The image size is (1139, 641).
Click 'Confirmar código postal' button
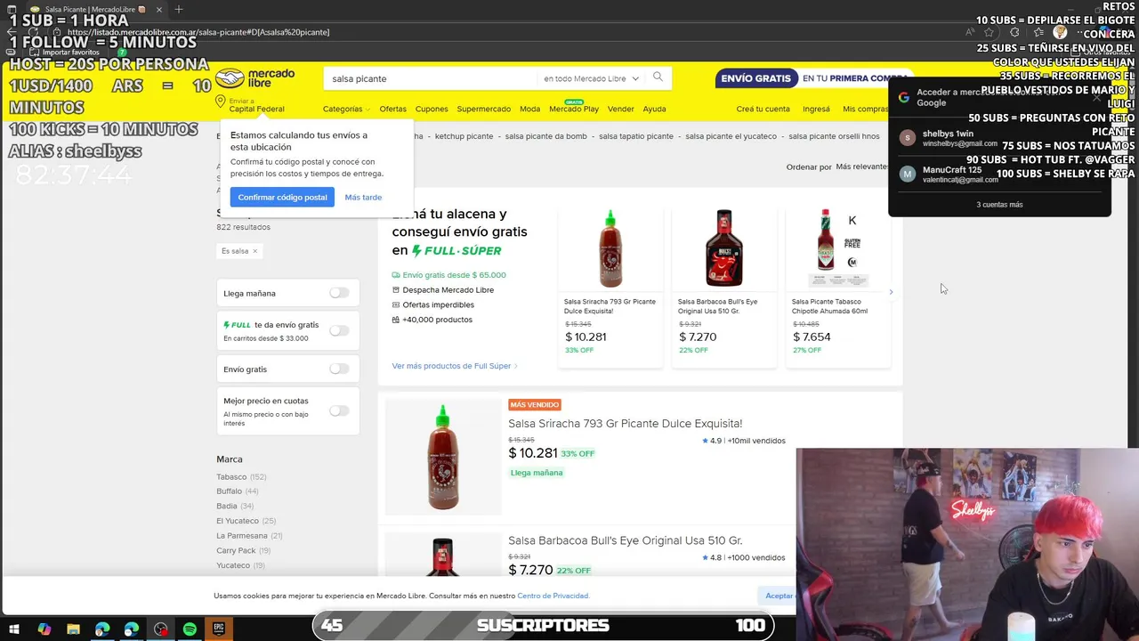282,197
